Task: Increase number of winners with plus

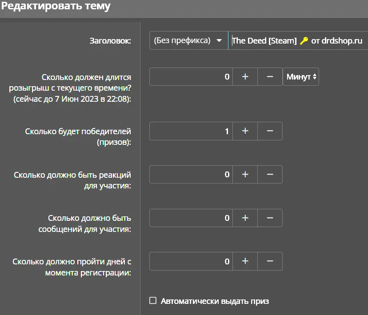Action: tap(245, 131)
